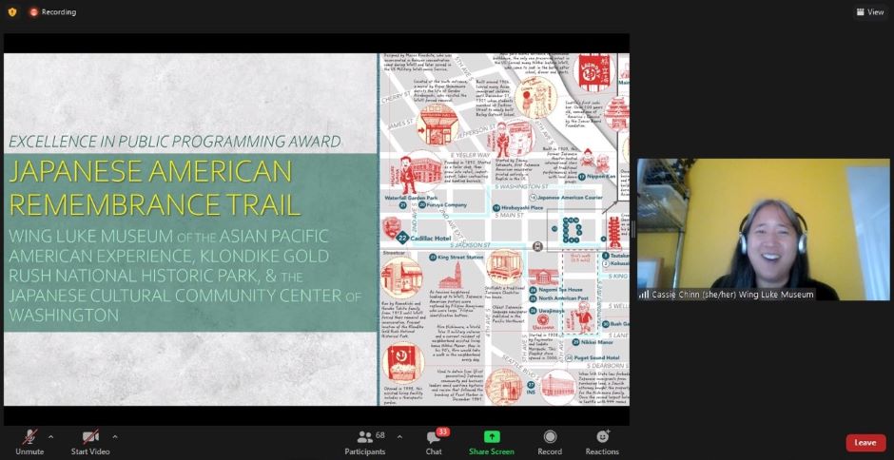Image resolution: width=894 pixels, height=460 pixels.
Task: Click the green Share Screen button
Action: click(492, 442)
